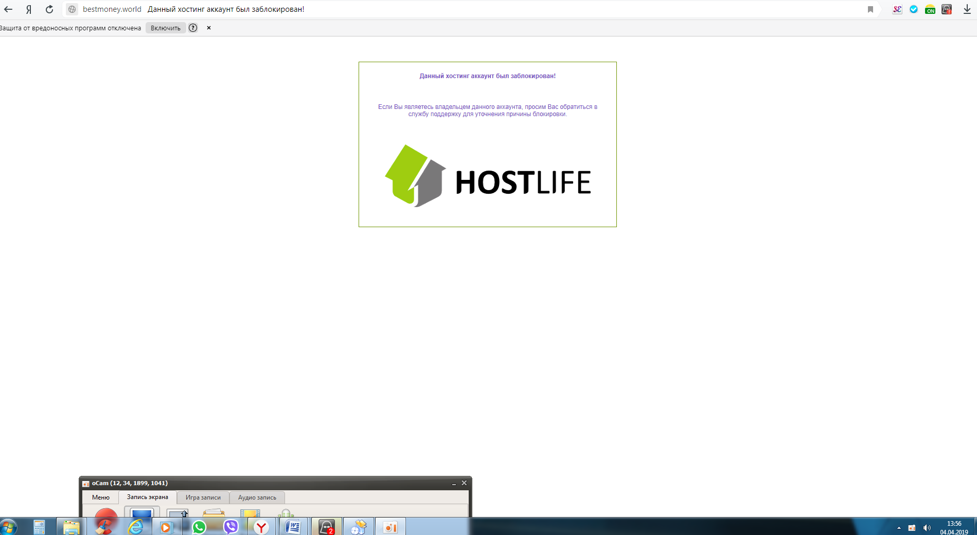
Task: Open the Yandex home button
Action: pos(29,9)
